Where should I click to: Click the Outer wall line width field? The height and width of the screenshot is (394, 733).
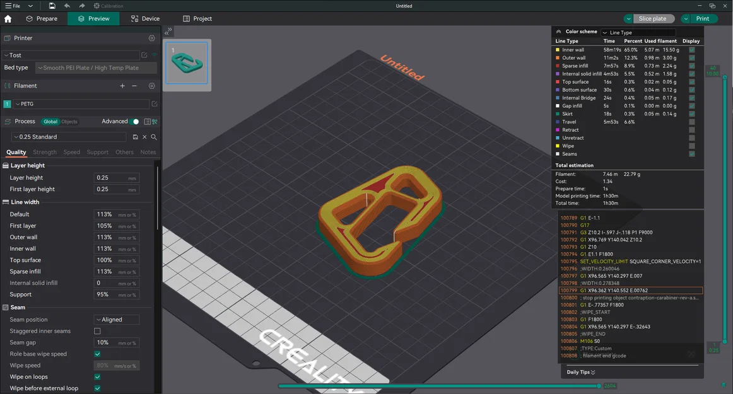pos(117,238)
